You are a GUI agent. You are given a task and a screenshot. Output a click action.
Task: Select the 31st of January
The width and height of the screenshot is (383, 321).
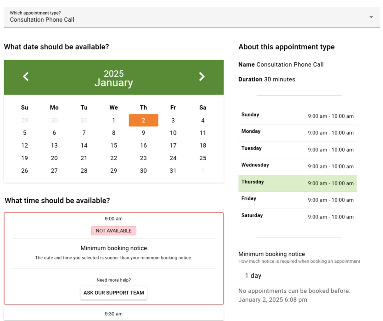(x=173, y=171)
